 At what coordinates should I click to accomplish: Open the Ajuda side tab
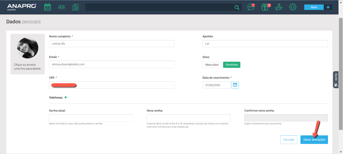point(336,77)
